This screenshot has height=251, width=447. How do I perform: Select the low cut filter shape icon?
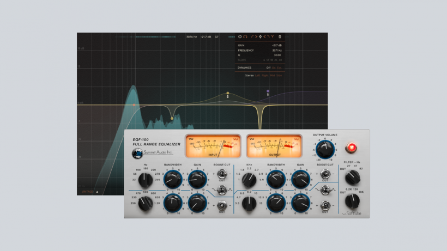[252, 36]
